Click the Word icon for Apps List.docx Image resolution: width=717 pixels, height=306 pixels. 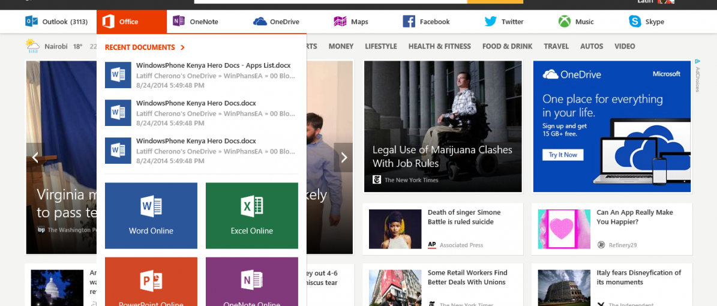tap(118, 75)
